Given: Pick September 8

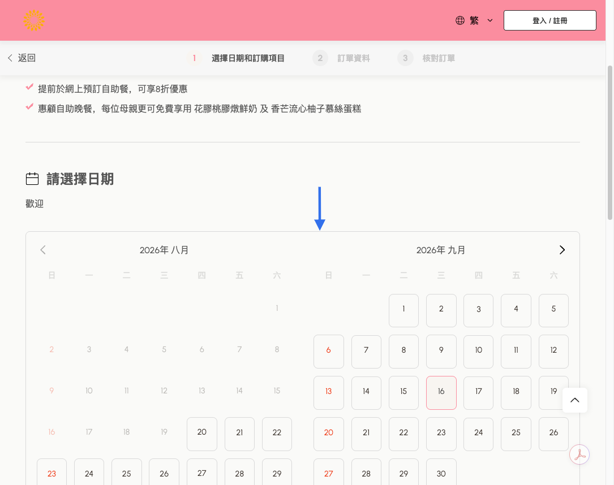Looking at the screenshot, I should click(x=403, y=352).
